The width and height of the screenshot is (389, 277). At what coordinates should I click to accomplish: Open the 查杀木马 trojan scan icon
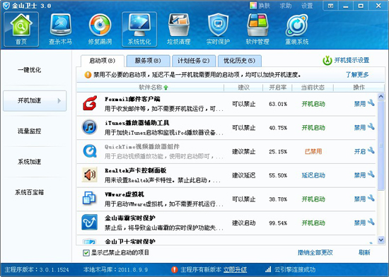pyautogui.click(x=61, y=29)
